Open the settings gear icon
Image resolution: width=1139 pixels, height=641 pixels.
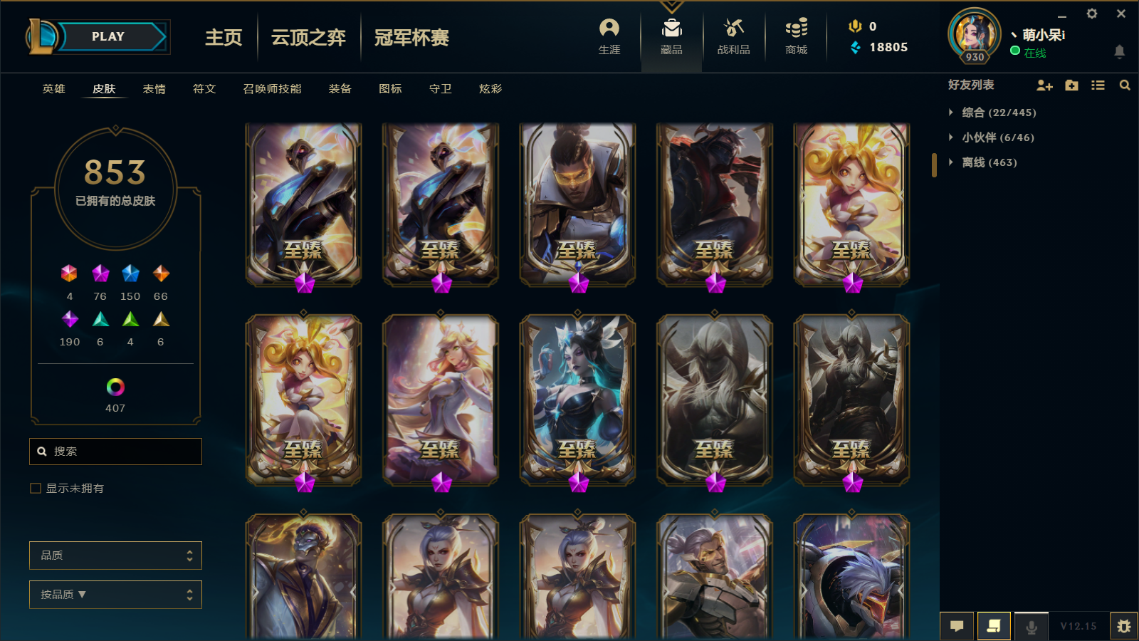[1092, 14]
